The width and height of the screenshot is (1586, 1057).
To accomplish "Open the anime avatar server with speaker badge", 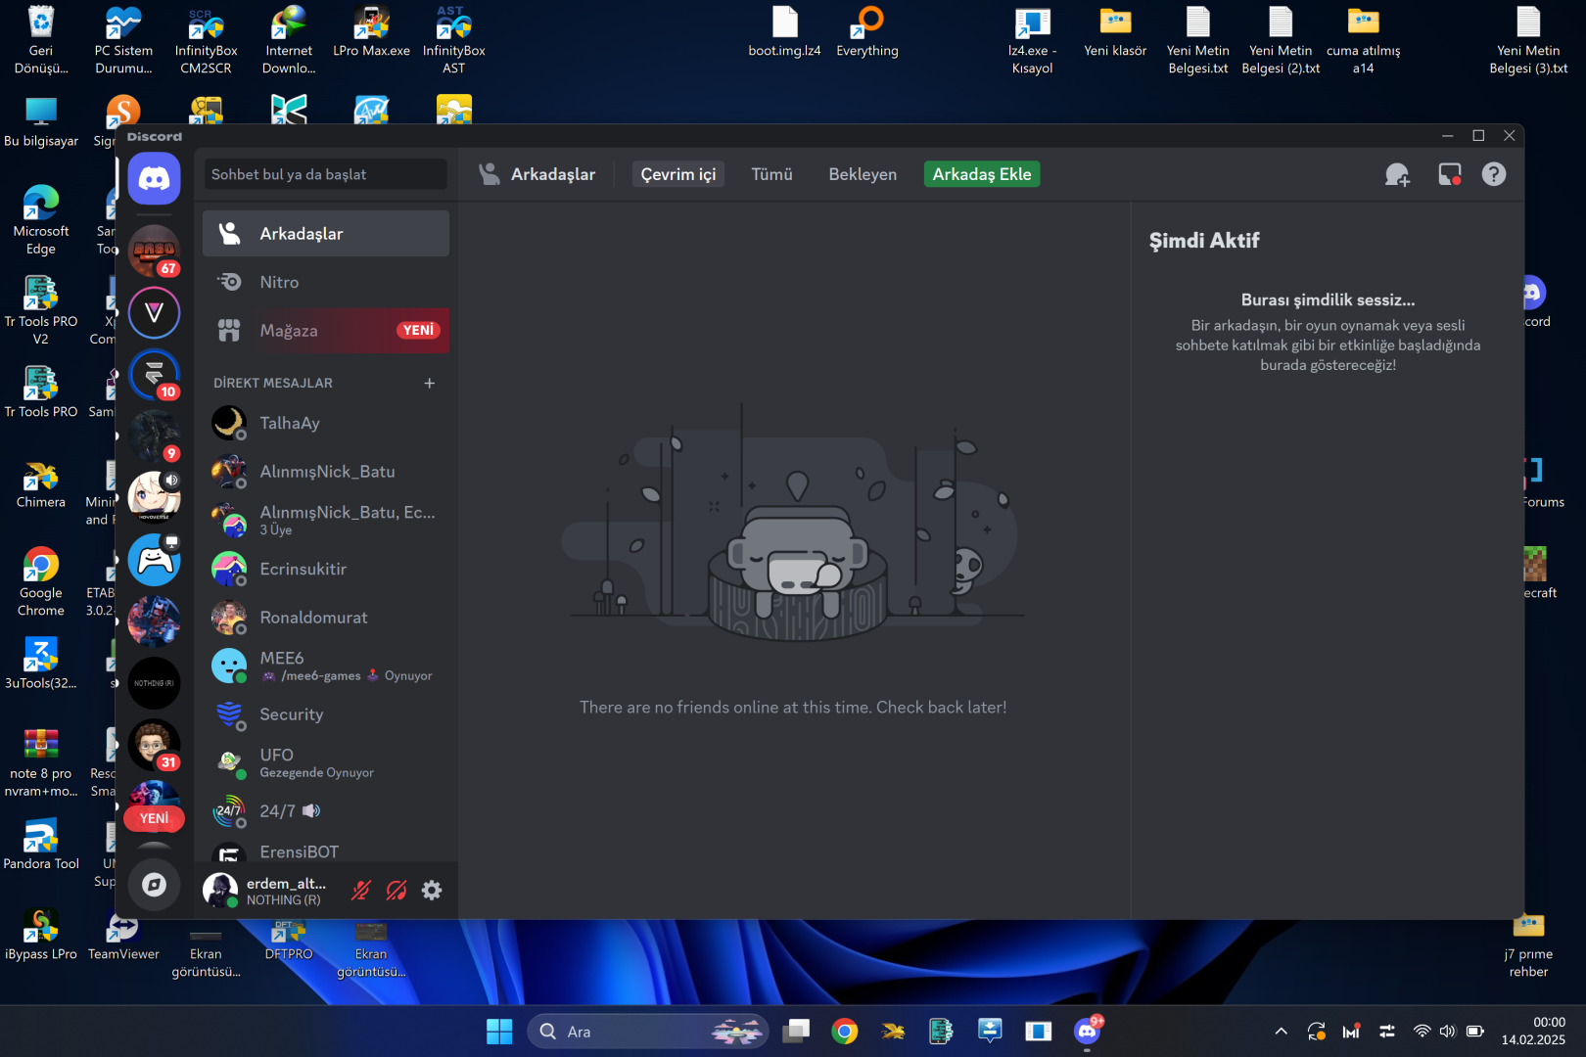I will point(154,498).
